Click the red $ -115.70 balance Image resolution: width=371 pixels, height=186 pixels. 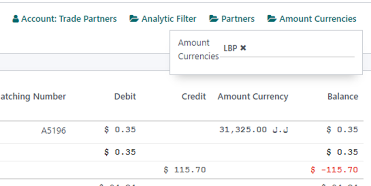point(334,170)
